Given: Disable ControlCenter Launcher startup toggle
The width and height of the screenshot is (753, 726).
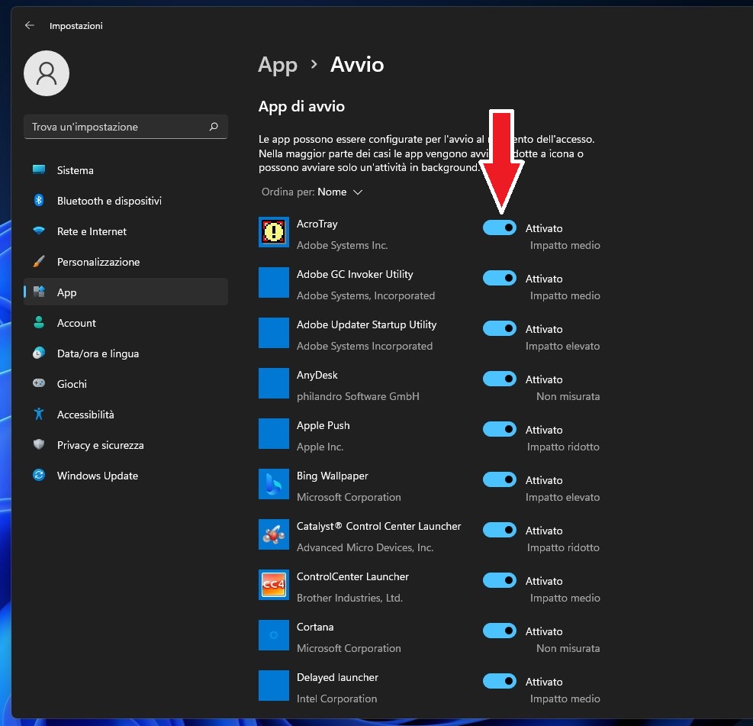Looking at the screenshot, I should pyautogui.click(x=500, y=581).
